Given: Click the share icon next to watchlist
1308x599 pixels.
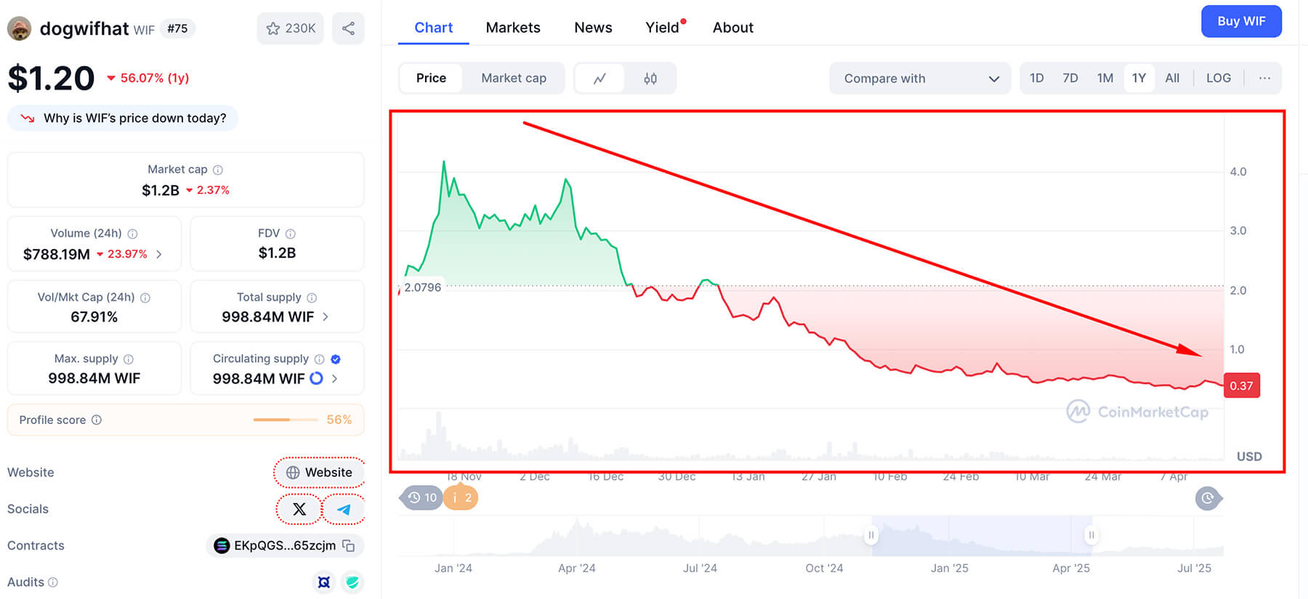Looking at the screenshot, I should [348, 28].
